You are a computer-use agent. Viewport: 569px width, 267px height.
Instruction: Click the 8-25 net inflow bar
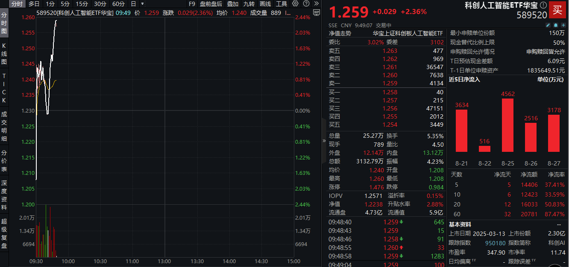(507, 125)
